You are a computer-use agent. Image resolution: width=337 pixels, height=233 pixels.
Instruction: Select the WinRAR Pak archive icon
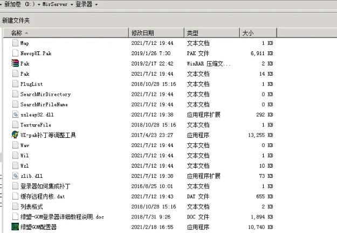[15, 63]
